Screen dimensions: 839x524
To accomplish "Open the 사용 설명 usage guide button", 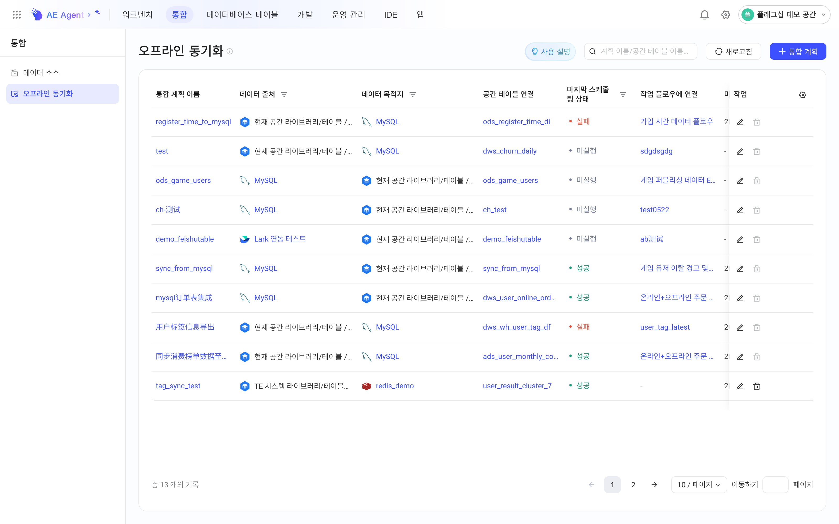I will pos(550,51).
